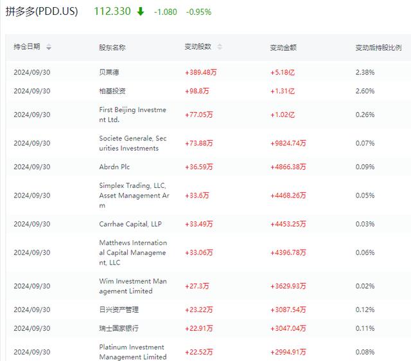Click share change +33.49万
This screenshot has height=361, width=411.
(199, 224)
